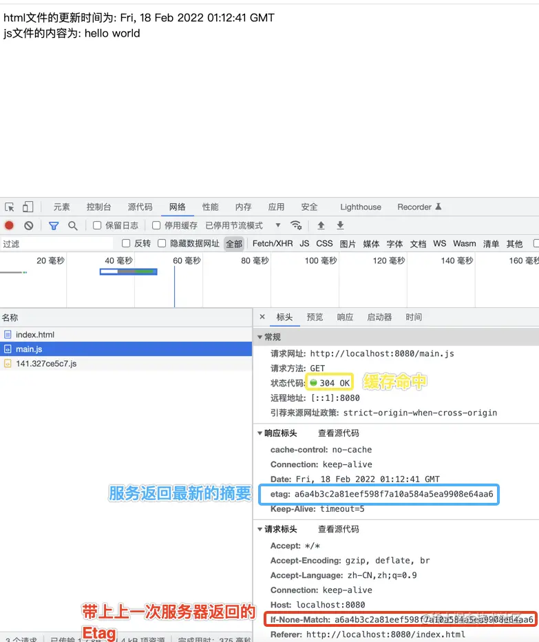Filter requests by Fetch/XHR
539x642 pixels.
pyautogui.click(x=273, y=244)
